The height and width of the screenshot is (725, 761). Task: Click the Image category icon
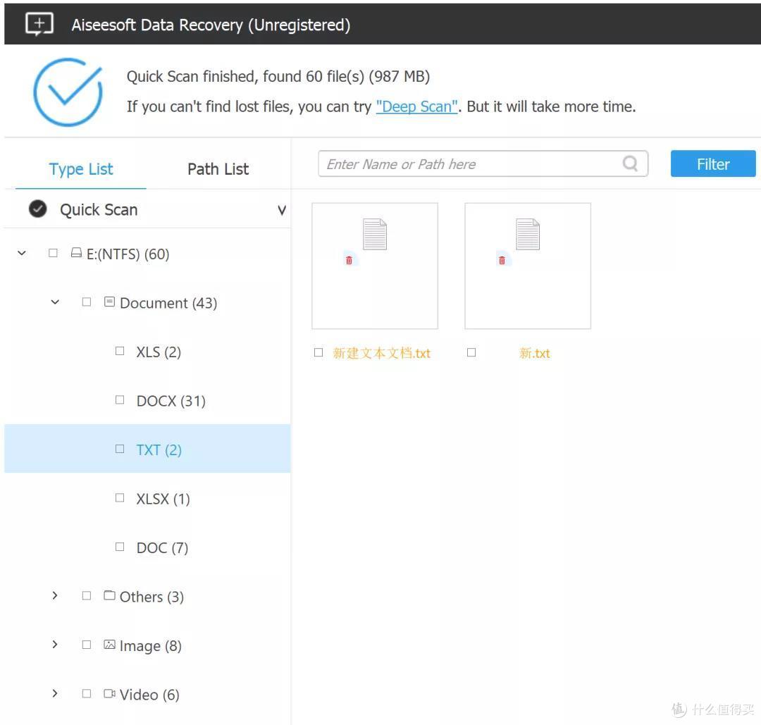[110, 645]
